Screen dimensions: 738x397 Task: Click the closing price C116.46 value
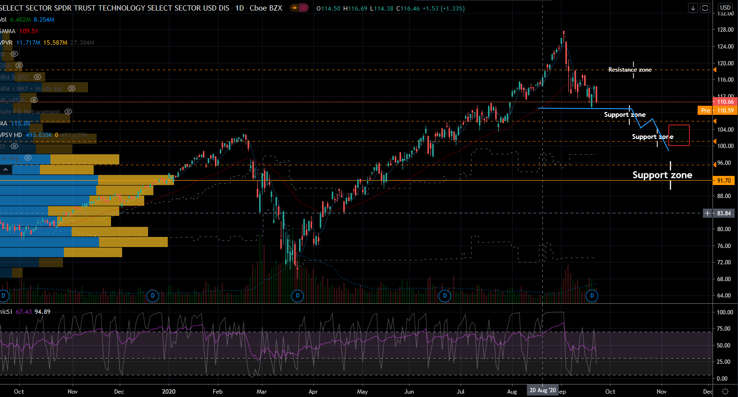(408, 8)
